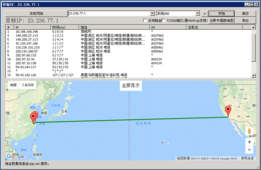Expand the target IP address dropdown
This screenshot has width=261, height=170.
click(x=152, y=13)
